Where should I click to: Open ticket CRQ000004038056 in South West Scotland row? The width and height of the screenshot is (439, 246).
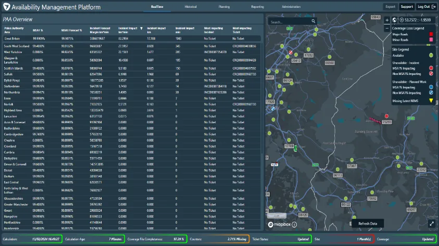click(x=244, y=46)
